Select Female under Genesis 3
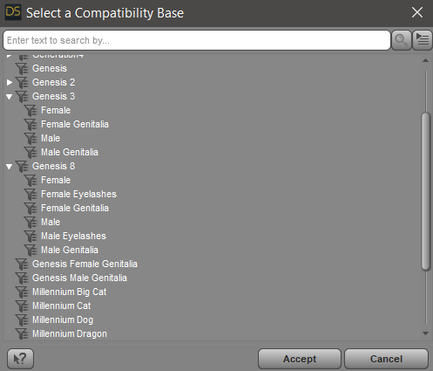 (56, 110)
